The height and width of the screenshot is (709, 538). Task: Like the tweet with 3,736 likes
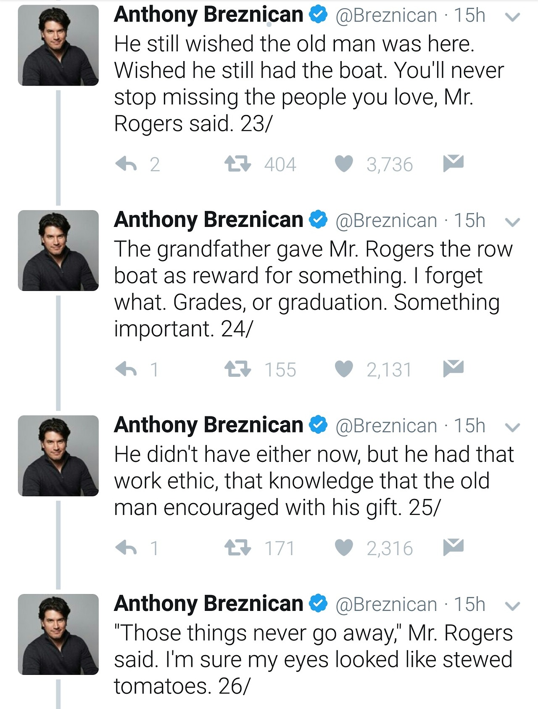coord(344,164)
